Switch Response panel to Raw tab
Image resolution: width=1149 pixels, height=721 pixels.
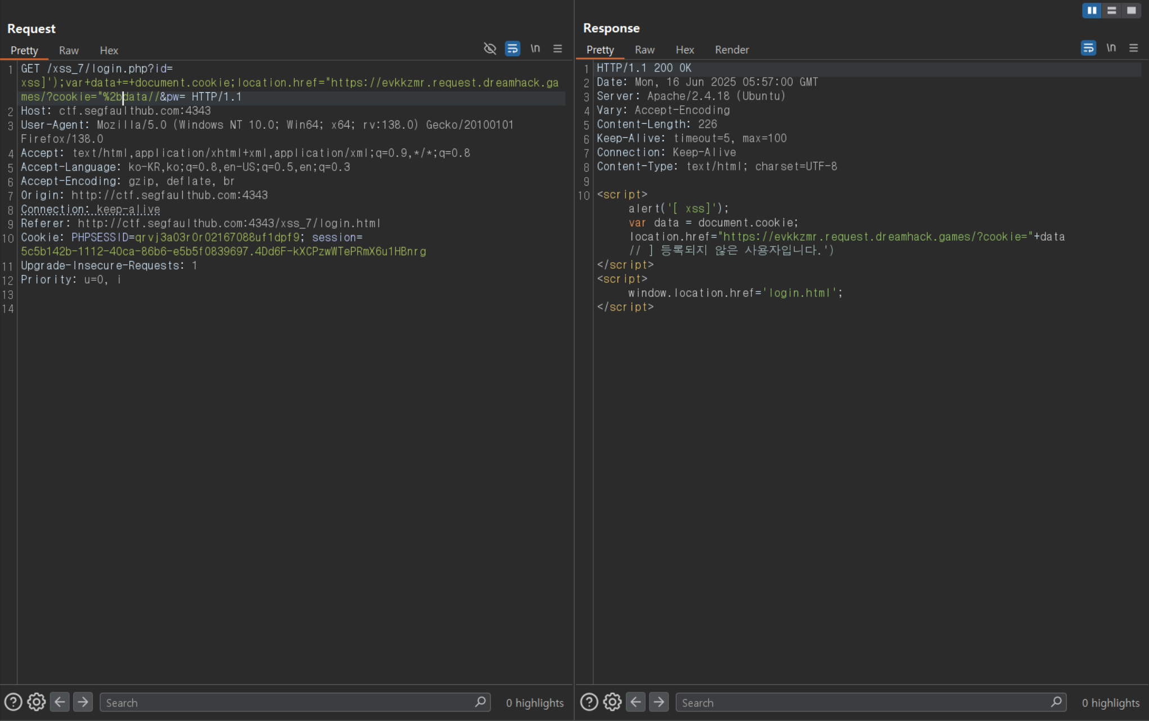tap(645, 49)
